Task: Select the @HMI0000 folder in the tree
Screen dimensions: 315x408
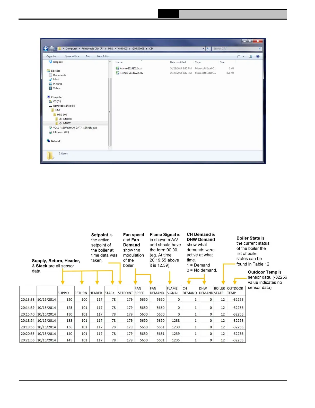Action: coord(65,119)
